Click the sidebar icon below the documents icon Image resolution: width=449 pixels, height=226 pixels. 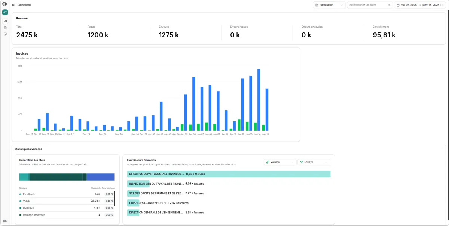[5, 34]
